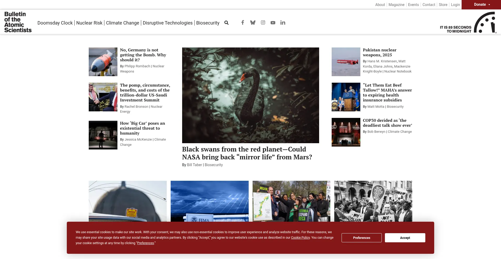Open the LinkedIn social icon
Screen dimensions: 501x259
point(283,23)
